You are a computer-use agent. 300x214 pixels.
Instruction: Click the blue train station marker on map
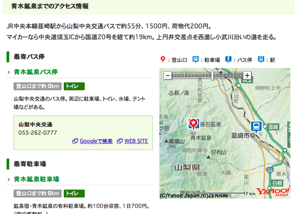[256, 127]
